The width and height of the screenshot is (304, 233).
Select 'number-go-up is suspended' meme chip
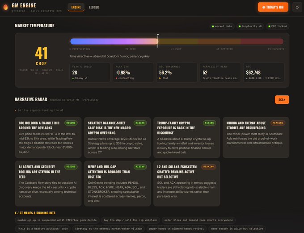pyautogui.click(x=57, y=220)
